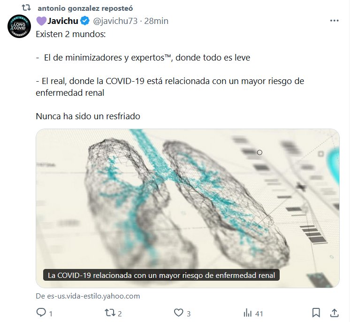Open the three-dot more options menu
Viewport: 351px width, 322px height.
[334, 21]
